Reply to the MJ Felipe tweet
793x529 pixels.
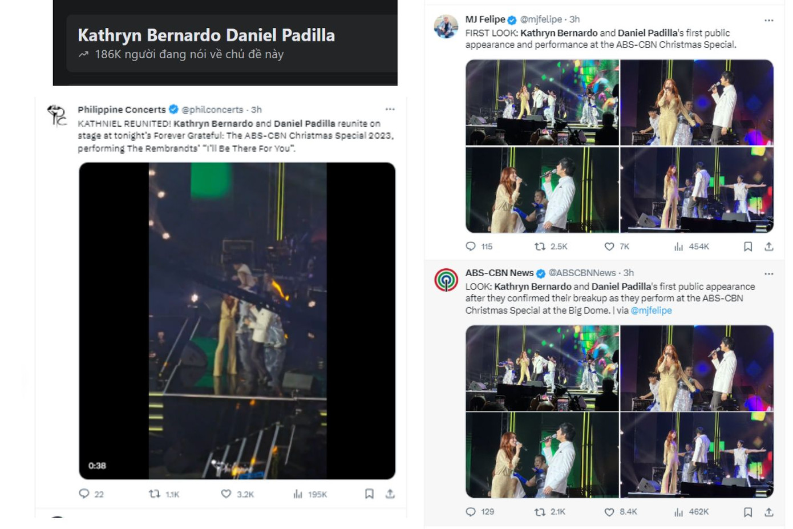pos(471,247)
